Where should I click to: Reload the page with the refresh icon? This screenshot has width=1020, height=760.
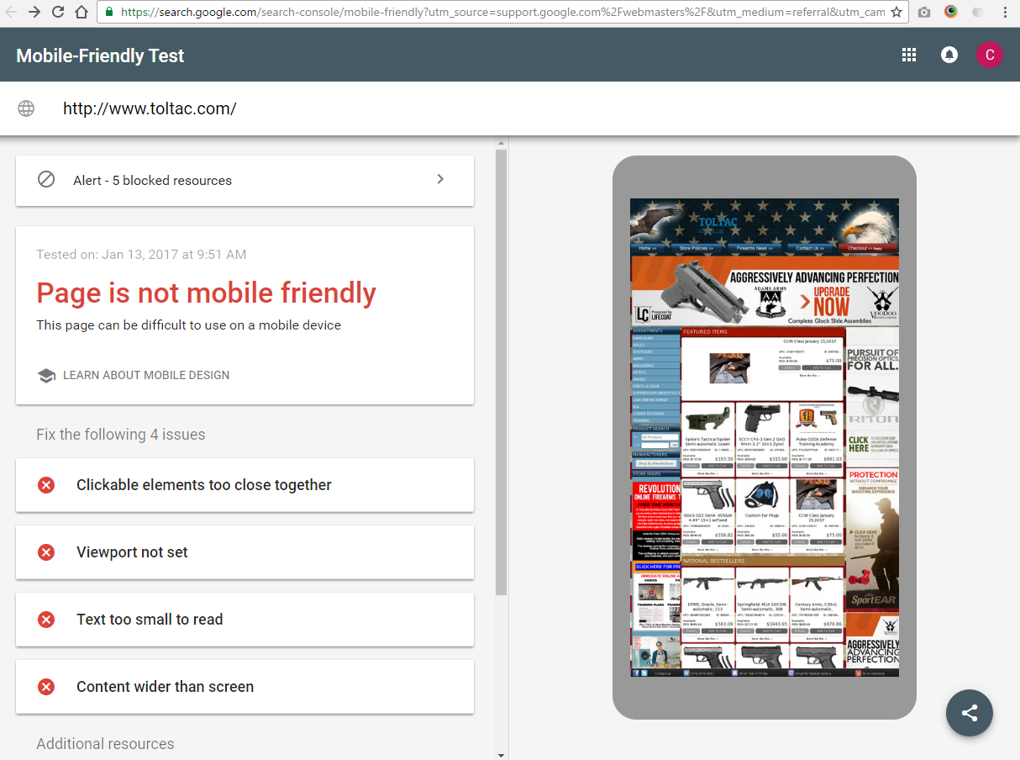click(x=58, y=12)
